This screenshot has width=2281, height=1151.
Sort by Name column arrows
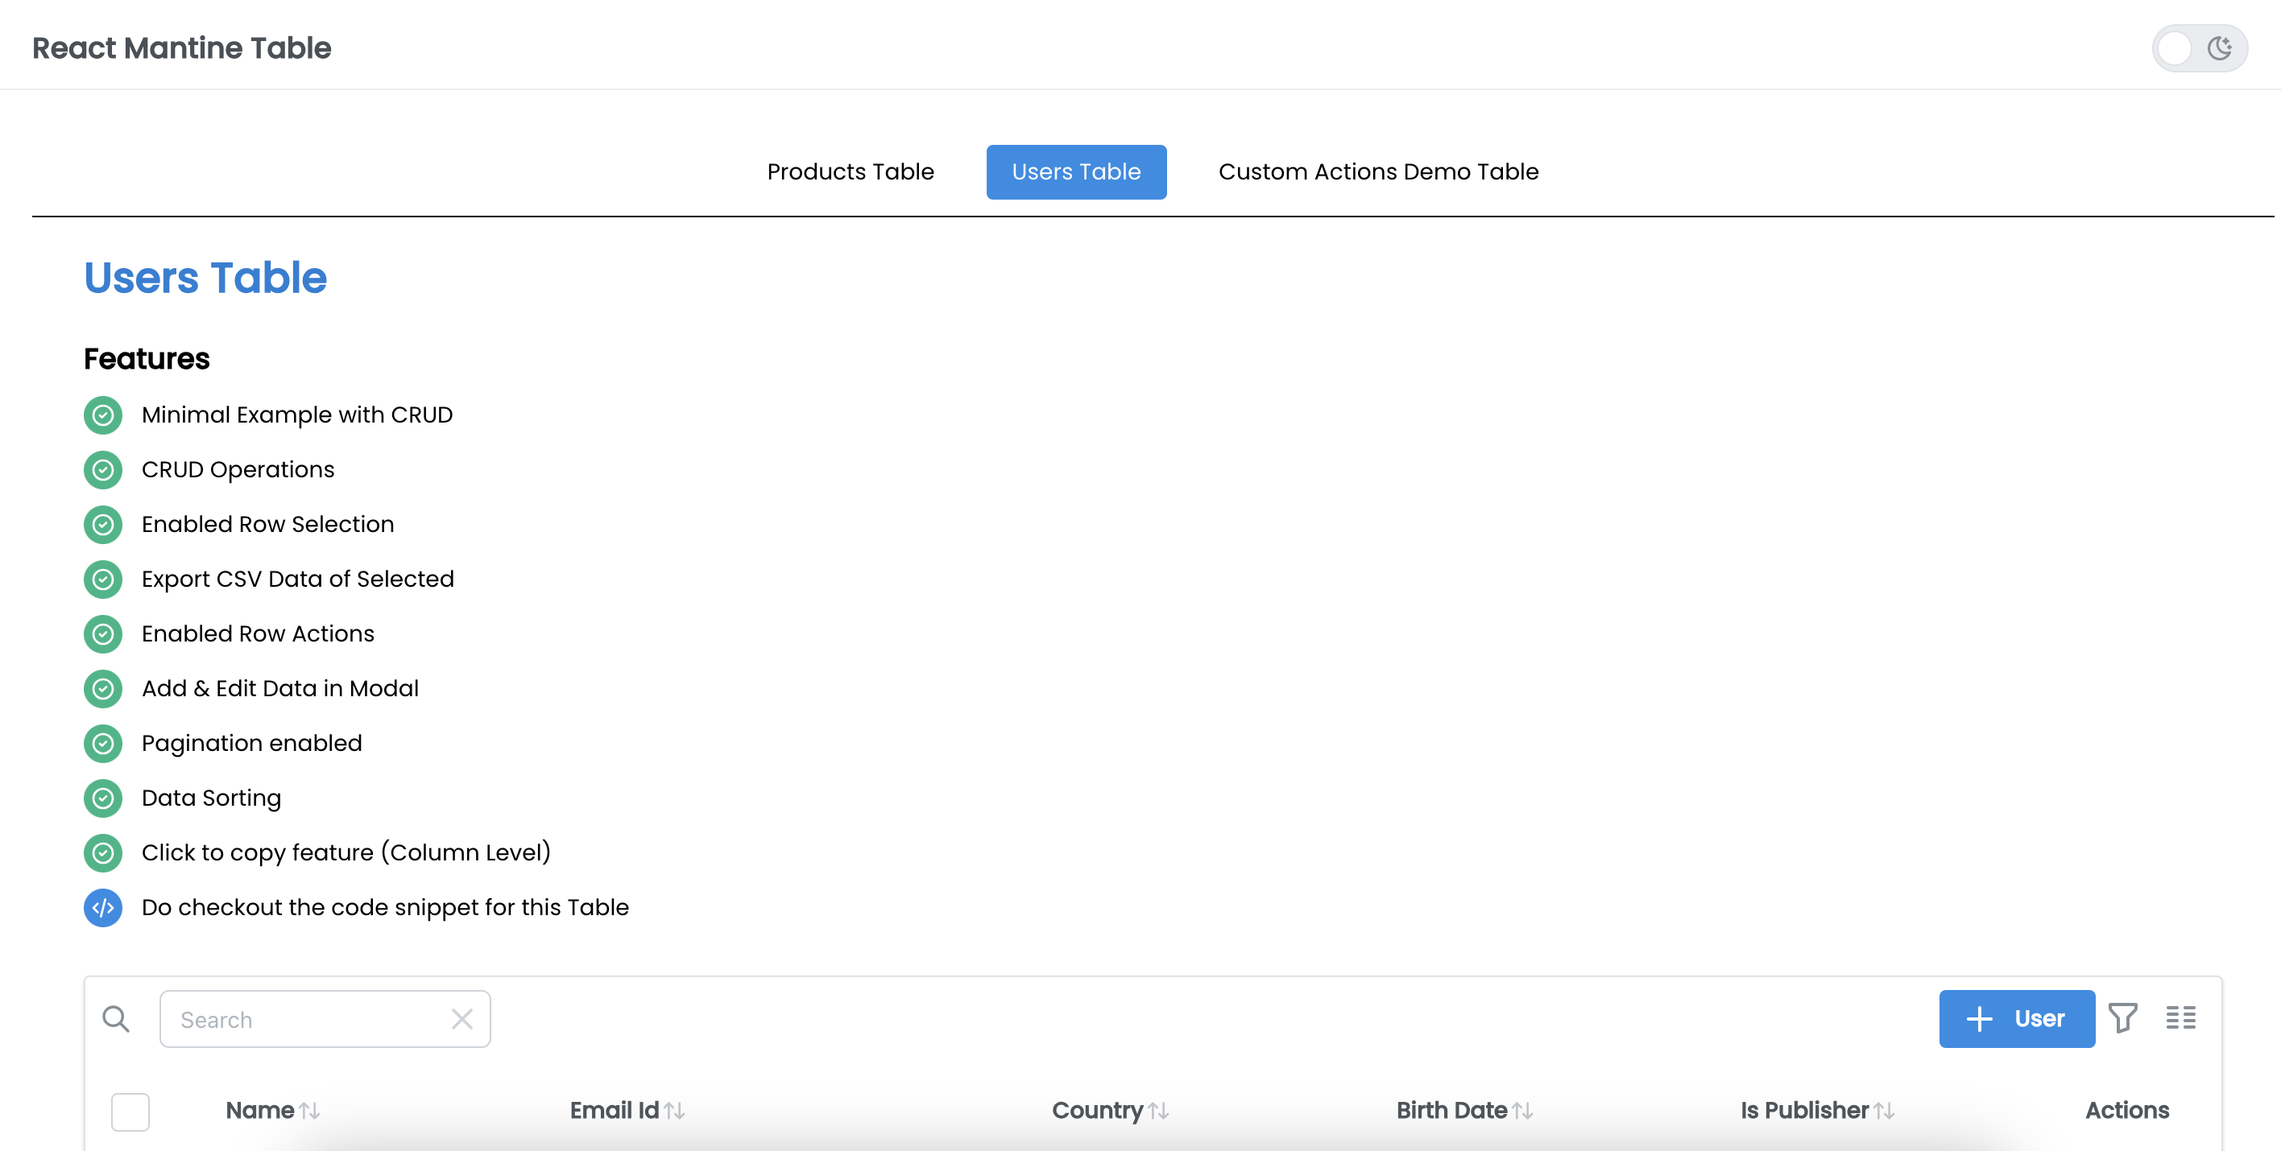tap(309, 1110)
